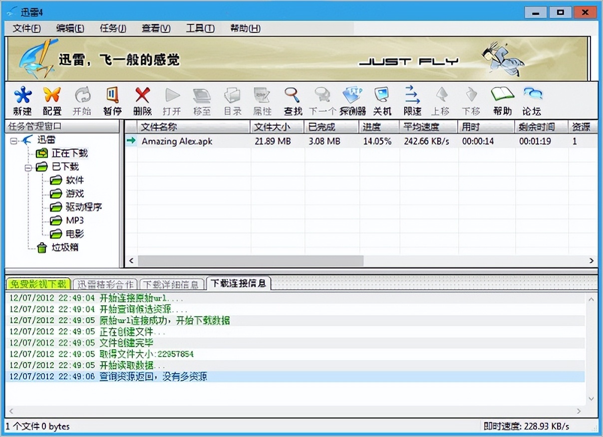
Task: Collapse the 迅雷 root tree node
Action: [x=13, y=140]
